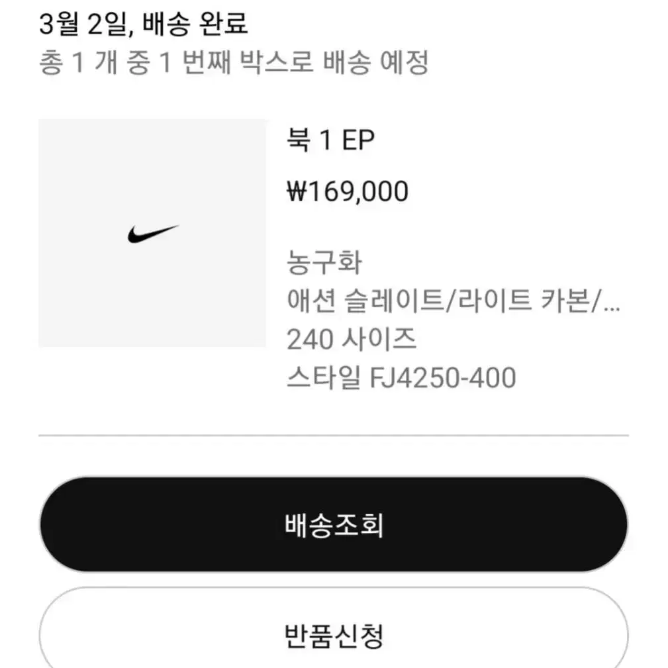The image size is (668, 668).
Task: Open the 북 1 EP product name
Action: [x=330, y=140]
